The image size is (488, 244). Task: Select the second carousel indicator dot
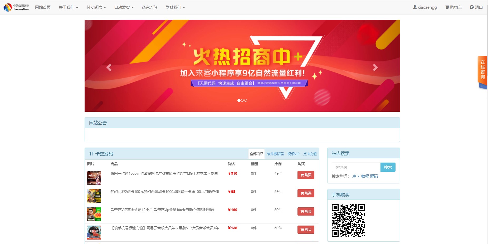click(242, 100)
